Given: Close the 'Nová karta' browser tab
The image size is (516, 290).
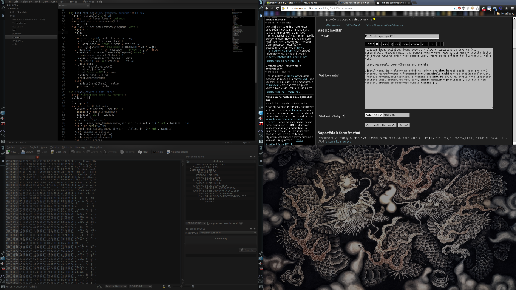Looking at the screenshot, I should click(336, 3).
